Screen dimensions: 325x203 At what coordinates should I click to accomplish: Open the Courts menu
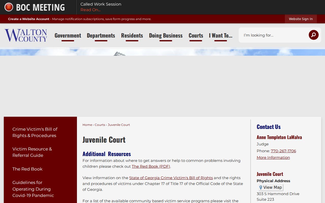click(196, 36)
